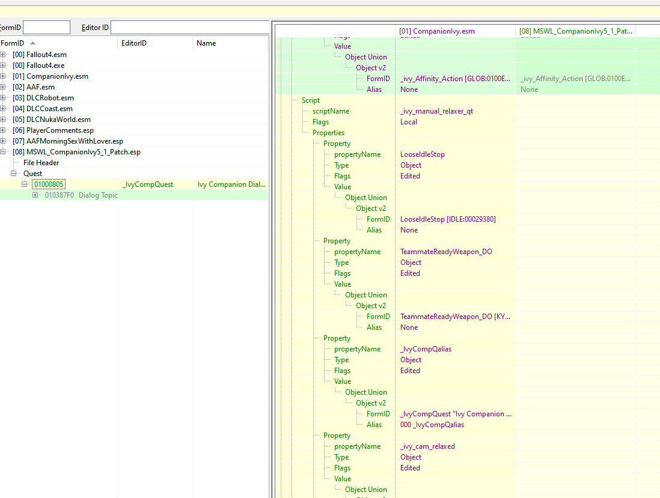Sort by the FormID column header
The image size is (660, 498).
[x=58, y=43]
